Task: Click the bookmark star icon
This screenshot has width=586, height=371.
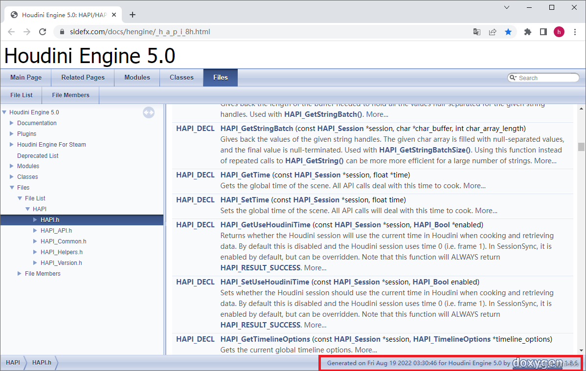Action: coord(508,32)
